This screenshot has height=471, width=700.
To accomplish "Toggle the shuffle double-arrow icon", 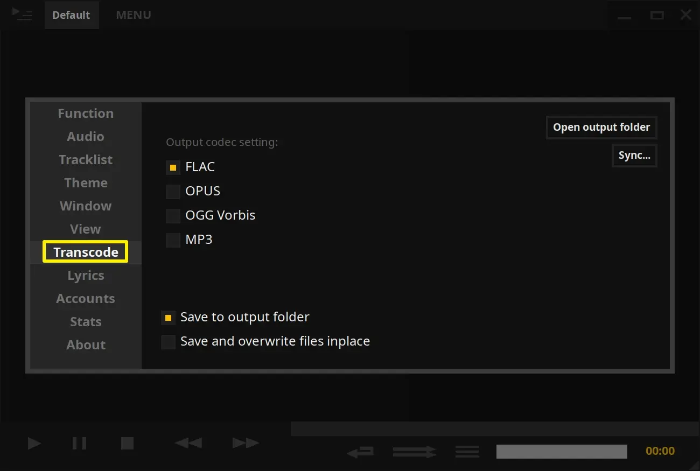I will click(415, 452).
